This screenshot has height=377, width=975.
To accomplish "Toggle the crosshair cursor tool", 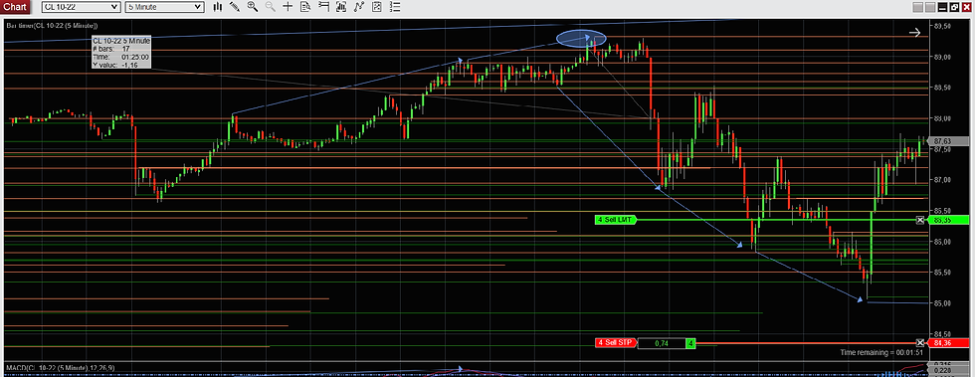I will point(288,7).
